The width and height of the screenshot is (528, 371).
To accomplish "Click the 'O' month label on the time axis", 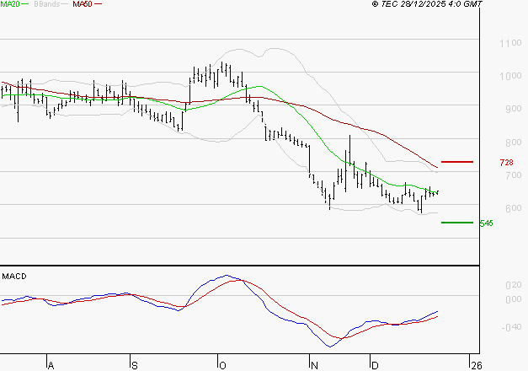I will (x=221, y=365).
